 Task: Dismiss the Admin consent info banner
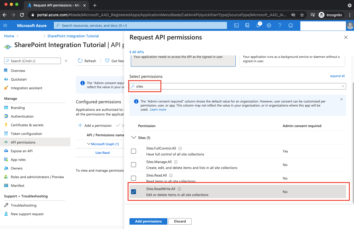point(342,99)
